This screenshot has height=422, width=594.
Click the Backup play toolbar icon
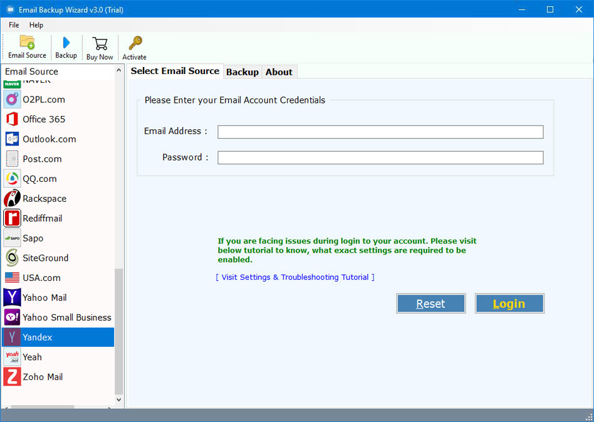pyautogui.click(x=66, y=43)
